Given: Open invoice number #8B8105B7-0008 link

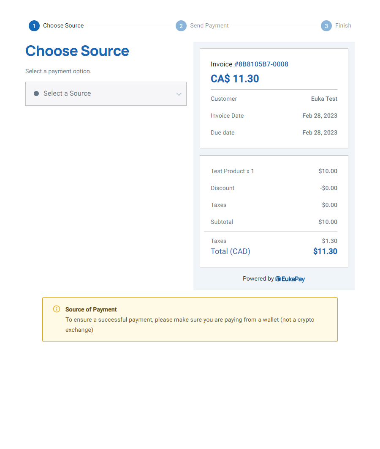Looking at the screenshot, I should click(261, 64).
